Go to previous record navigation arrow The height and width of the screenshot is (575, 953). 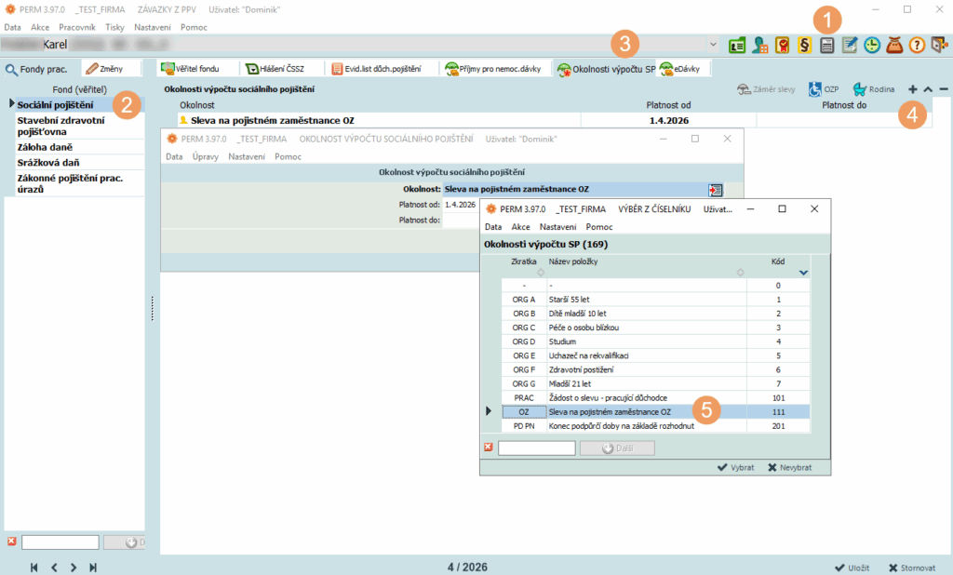click(54, 568)
